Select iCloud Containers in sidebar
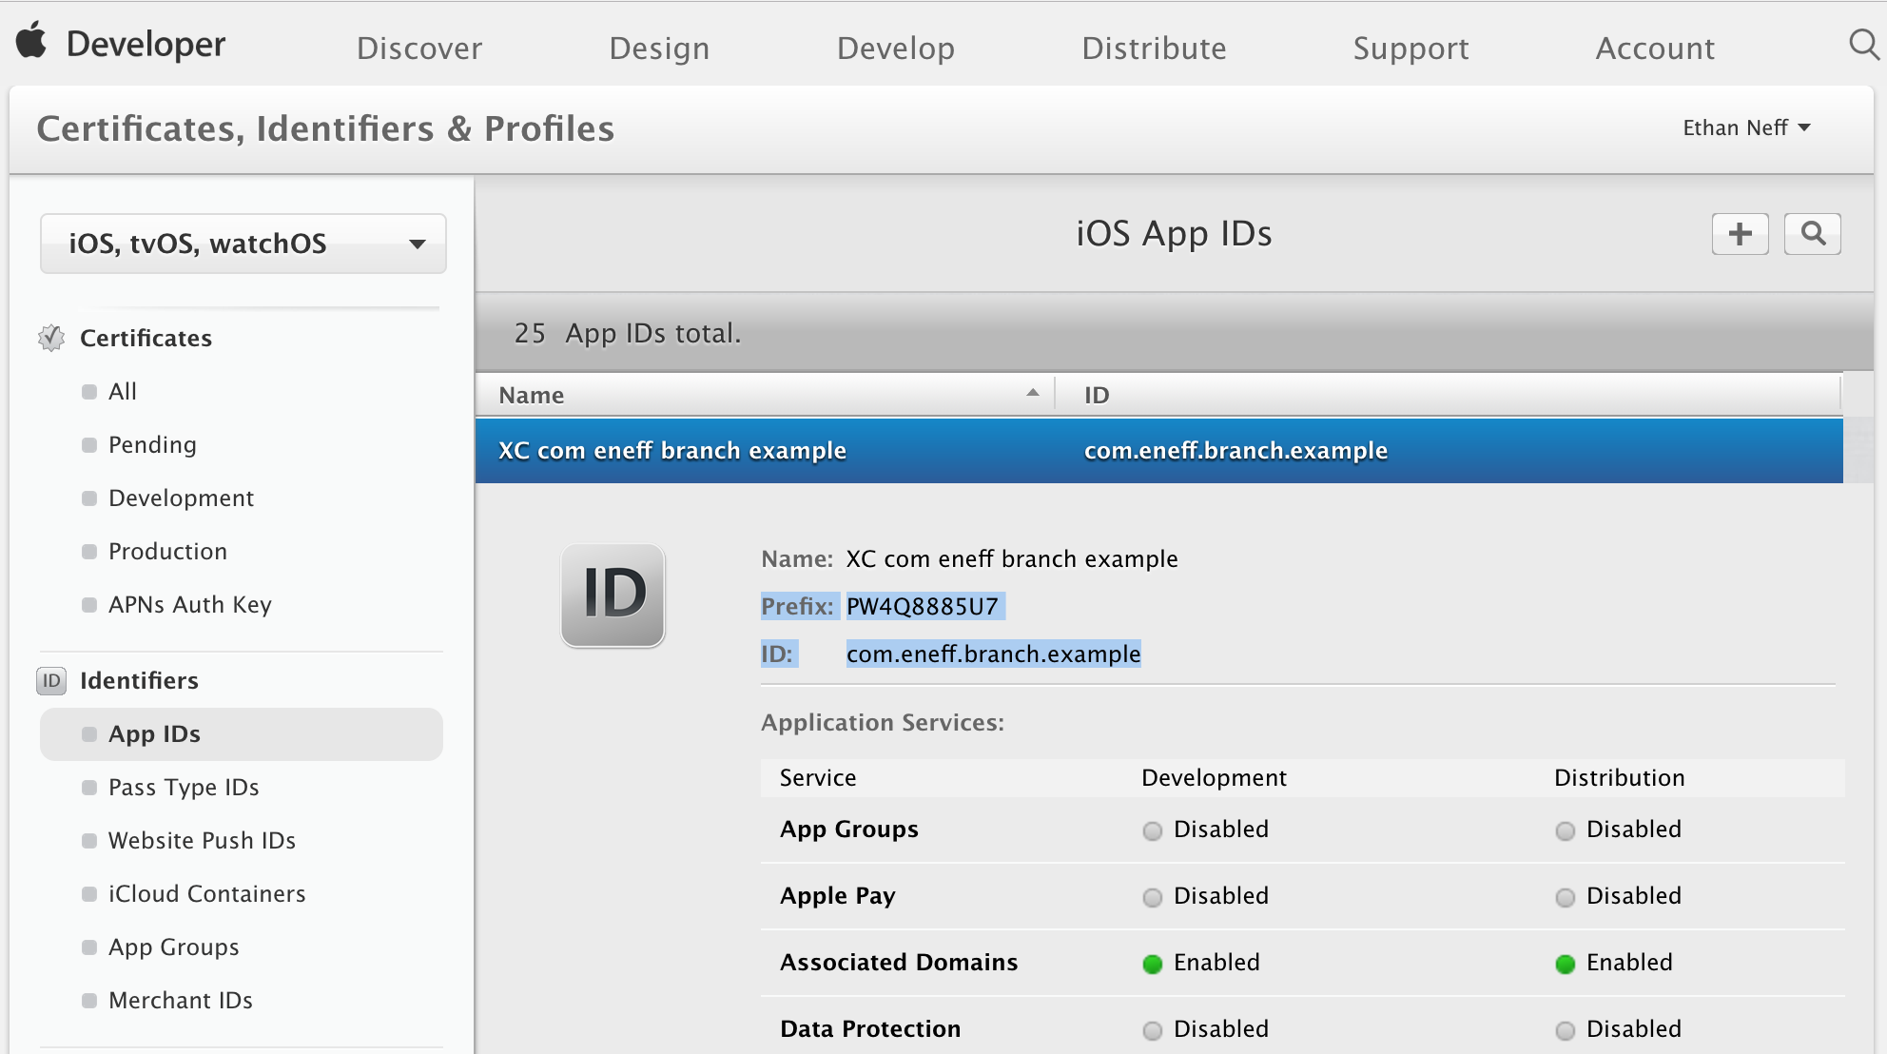The height and width of the screenshot is (1054, 1887). (x=206, y=894)
